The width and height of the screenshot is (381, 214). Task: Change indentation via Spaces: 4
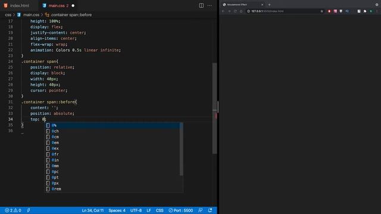point(117,210)
